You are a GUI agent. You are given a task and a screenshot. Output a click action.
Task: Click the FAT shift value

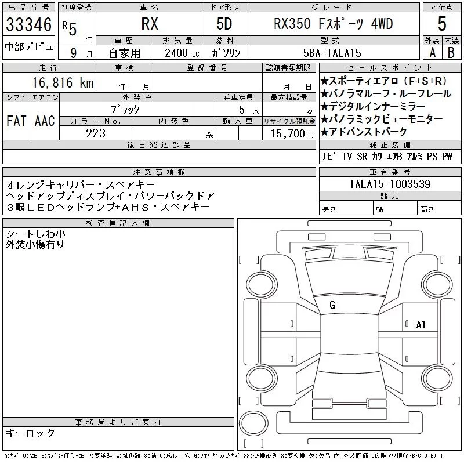(16, 121)
